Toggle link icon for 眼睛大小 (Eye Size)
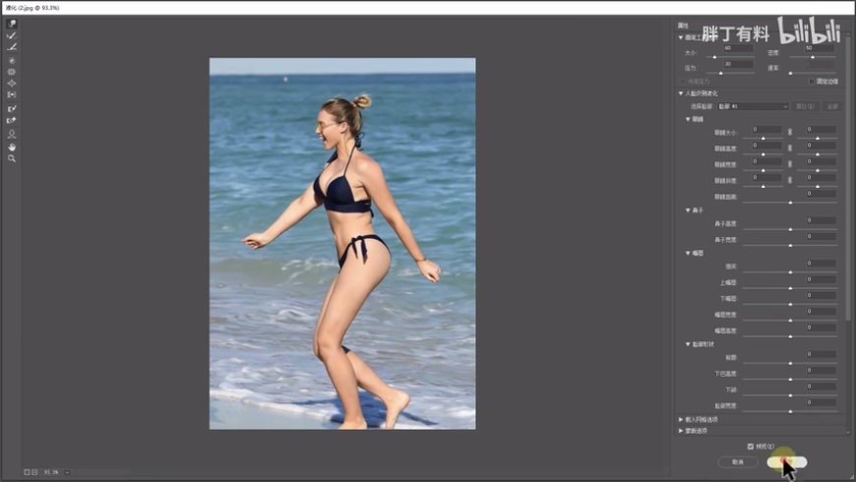 (x=789, y=130)
